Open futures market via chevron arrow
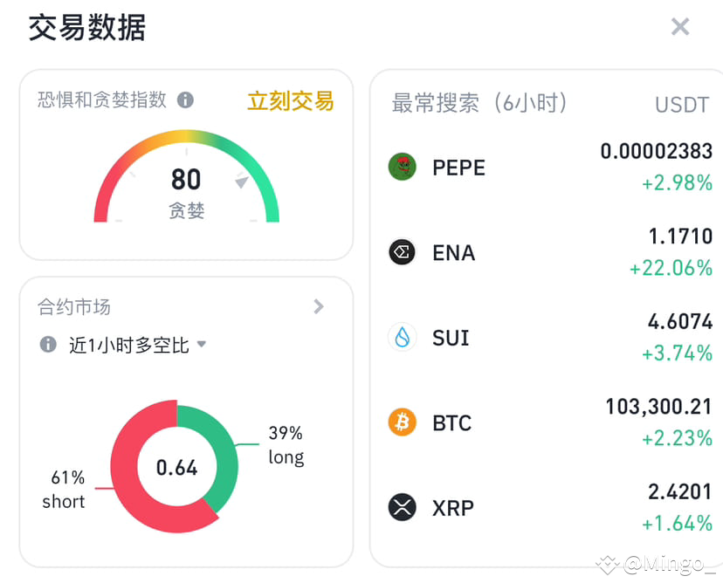Viewport: 723px width, 583px height. (319, 306)
